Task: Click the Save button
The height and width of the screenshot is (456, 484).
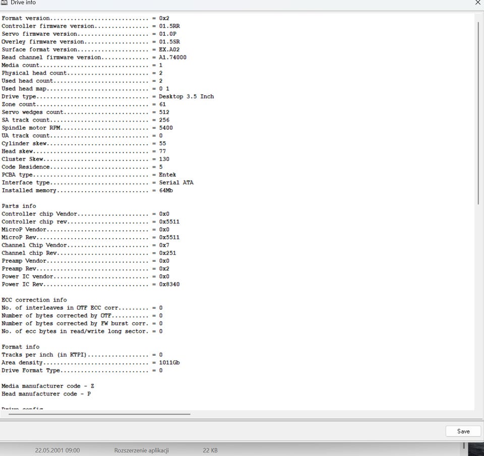Action: 463,431
